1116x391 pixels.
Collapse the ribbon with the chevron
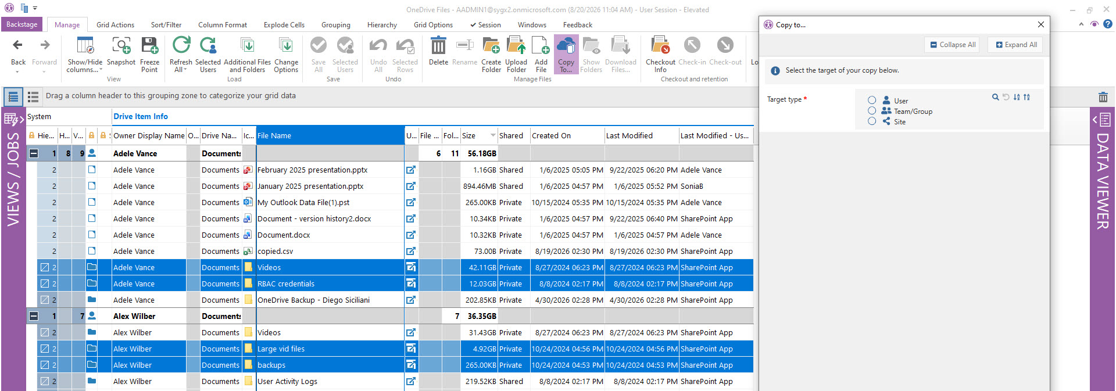(1081, 24)
